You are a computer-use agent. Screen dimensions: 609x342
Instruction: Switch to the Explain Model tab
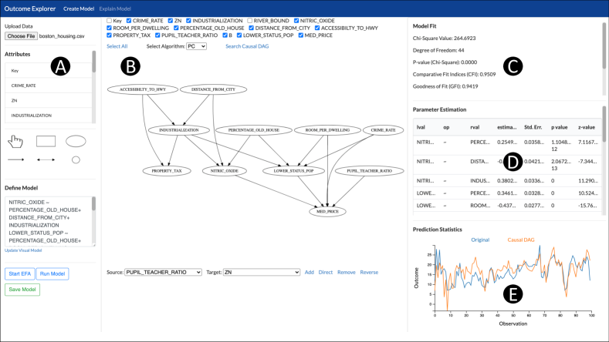(115, 8)
